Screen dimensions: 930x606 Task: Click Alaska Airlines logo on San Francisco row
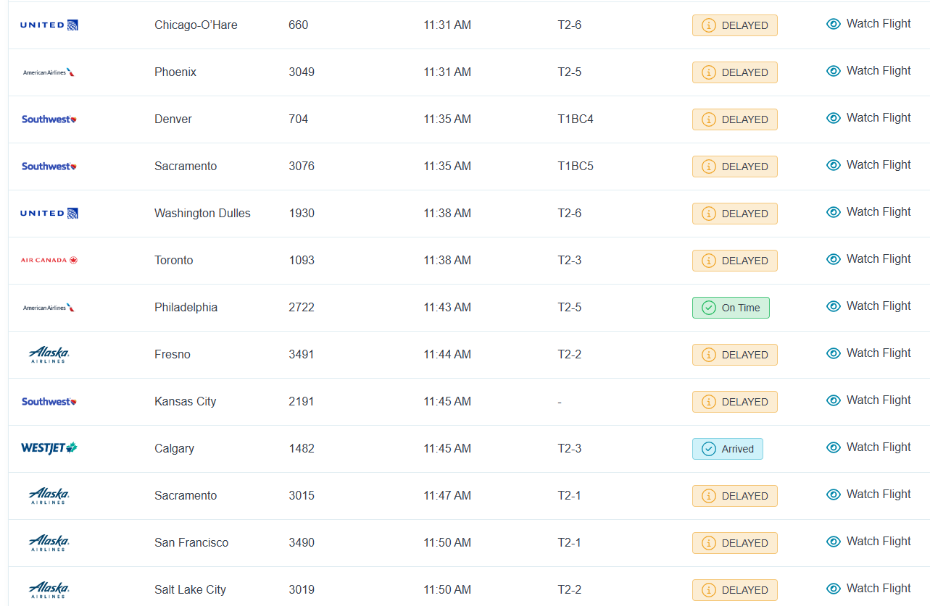pyautogui.click(x=49, y=543)
